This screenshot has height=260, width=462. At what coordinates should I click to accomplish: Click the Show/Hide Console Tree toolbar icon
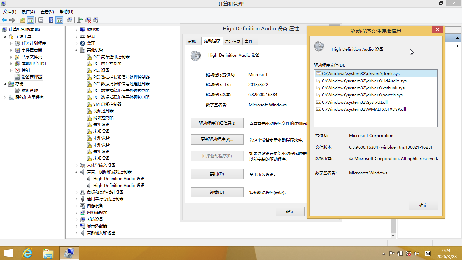coord(31,20)
